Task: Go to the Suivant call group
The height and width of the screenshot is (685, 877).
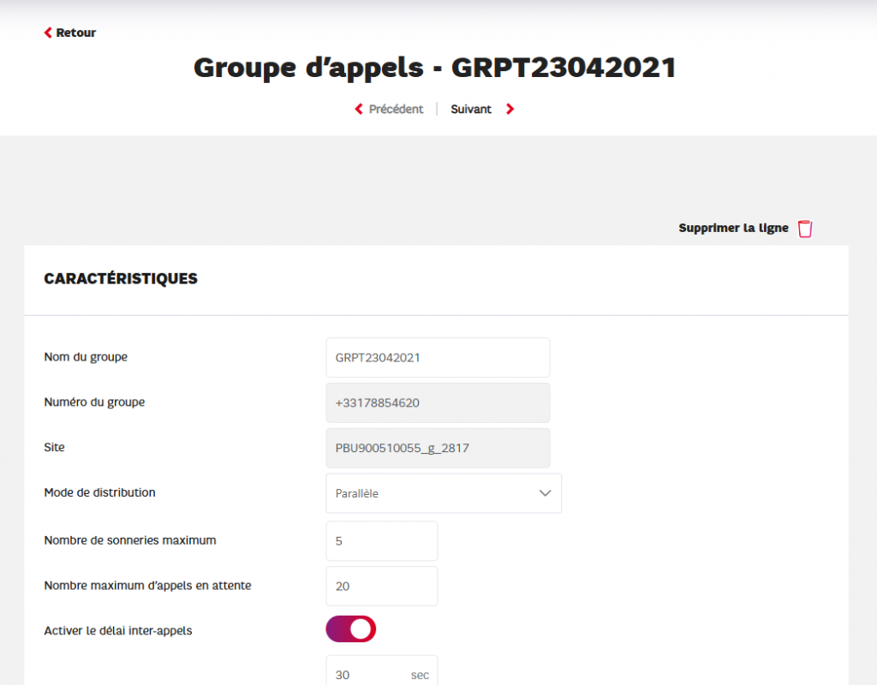Action: pyautogui.click(x=471, y=110)
